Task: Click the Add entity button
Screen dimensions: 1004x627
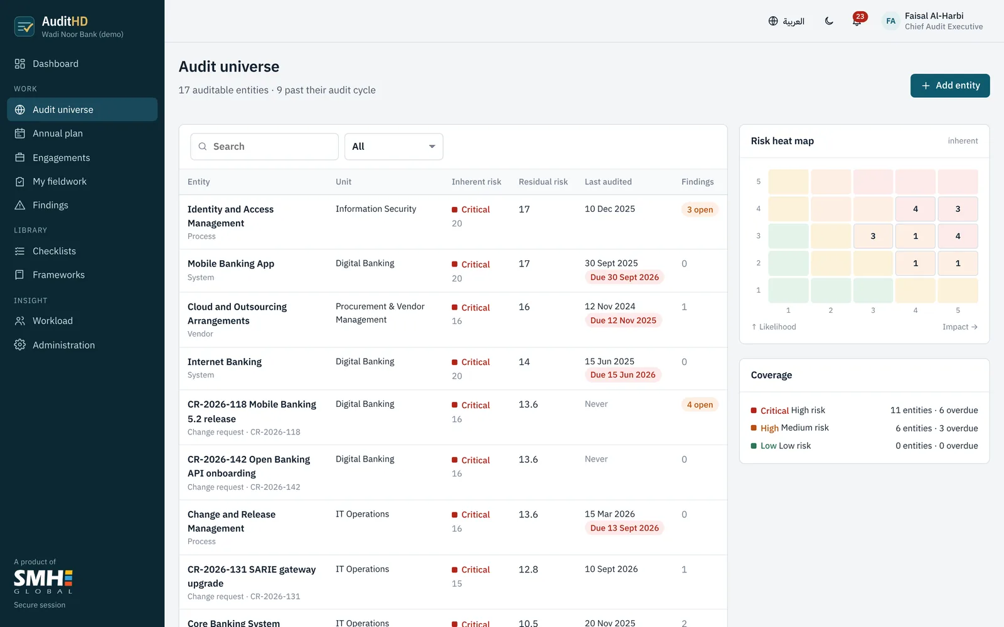Action: coord(950,86)
